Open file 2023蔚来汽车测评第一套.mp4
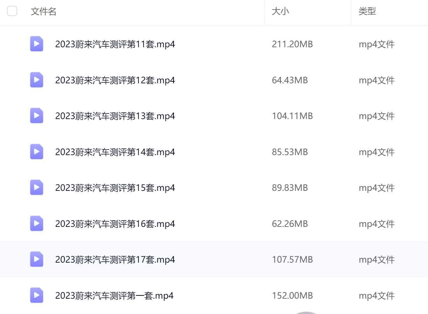The height and width of the screenshot is (314, 428). pyautogui.click(x=114, y=295)
